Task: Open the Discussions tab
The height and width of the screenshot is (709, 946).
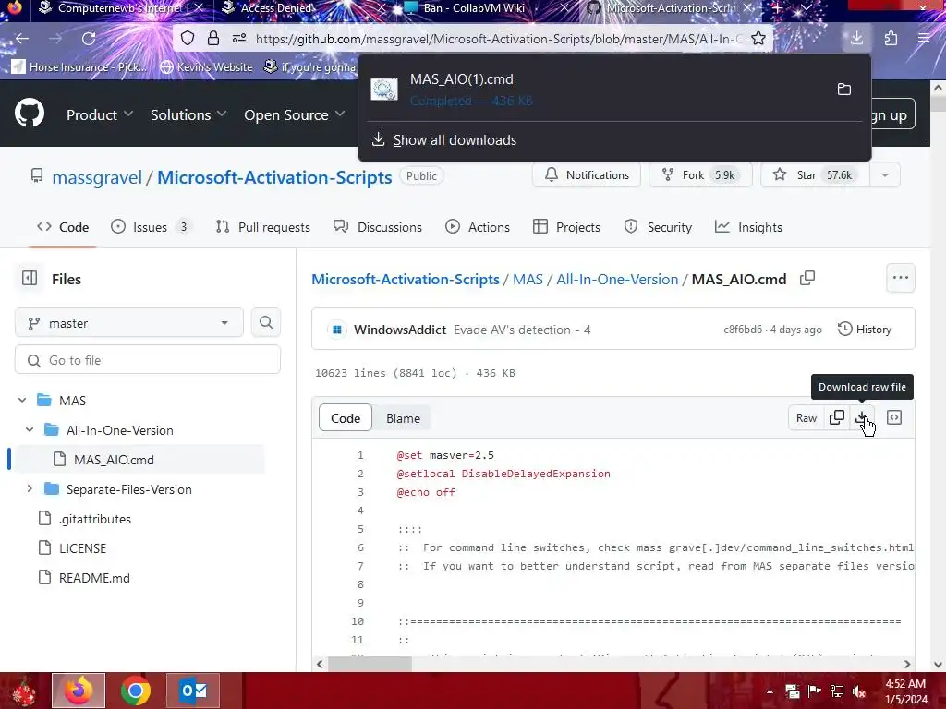Action: (378, 227)
